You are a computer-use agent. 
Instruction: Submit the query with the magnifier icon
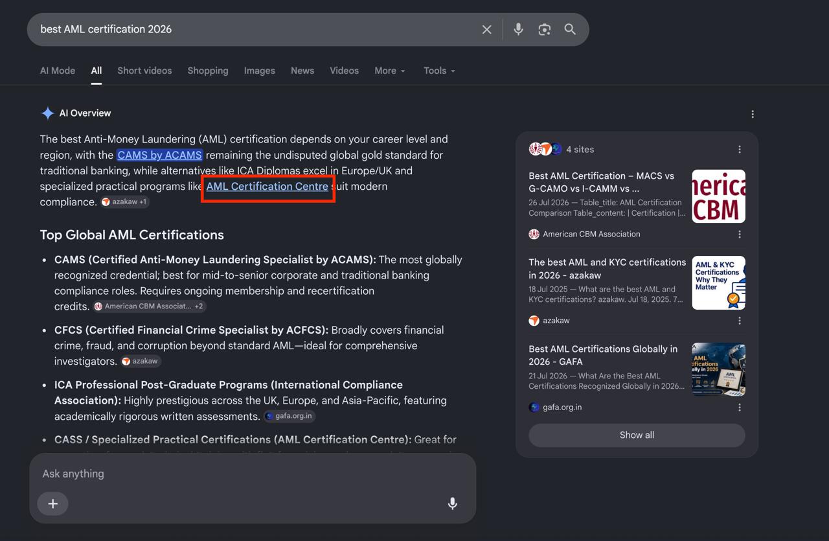click(x=570, y=29)
